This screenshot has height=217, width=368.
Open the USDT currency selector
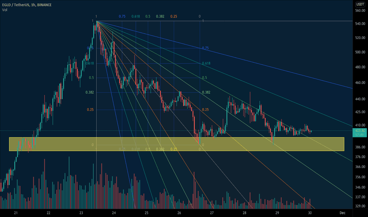click(360, 4)
